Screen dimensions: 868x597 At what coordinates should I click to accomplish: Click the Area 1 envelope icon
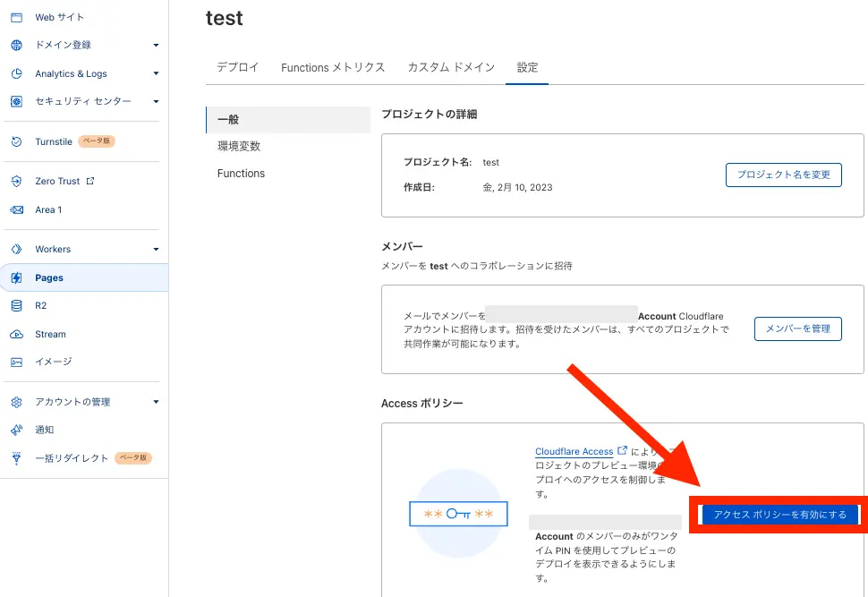(16, 209)
